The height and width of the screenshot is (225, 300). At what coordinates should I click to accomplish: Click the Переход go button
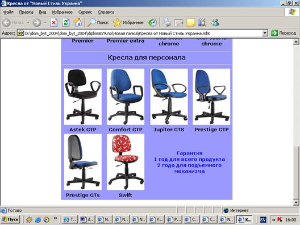[x=284, y=33]
